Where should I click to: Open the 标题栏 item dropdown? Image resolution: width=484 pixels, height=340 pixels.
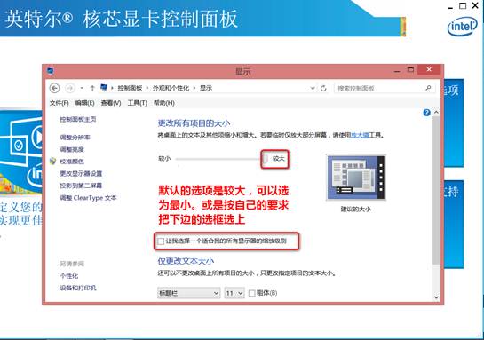pos(188,293)
